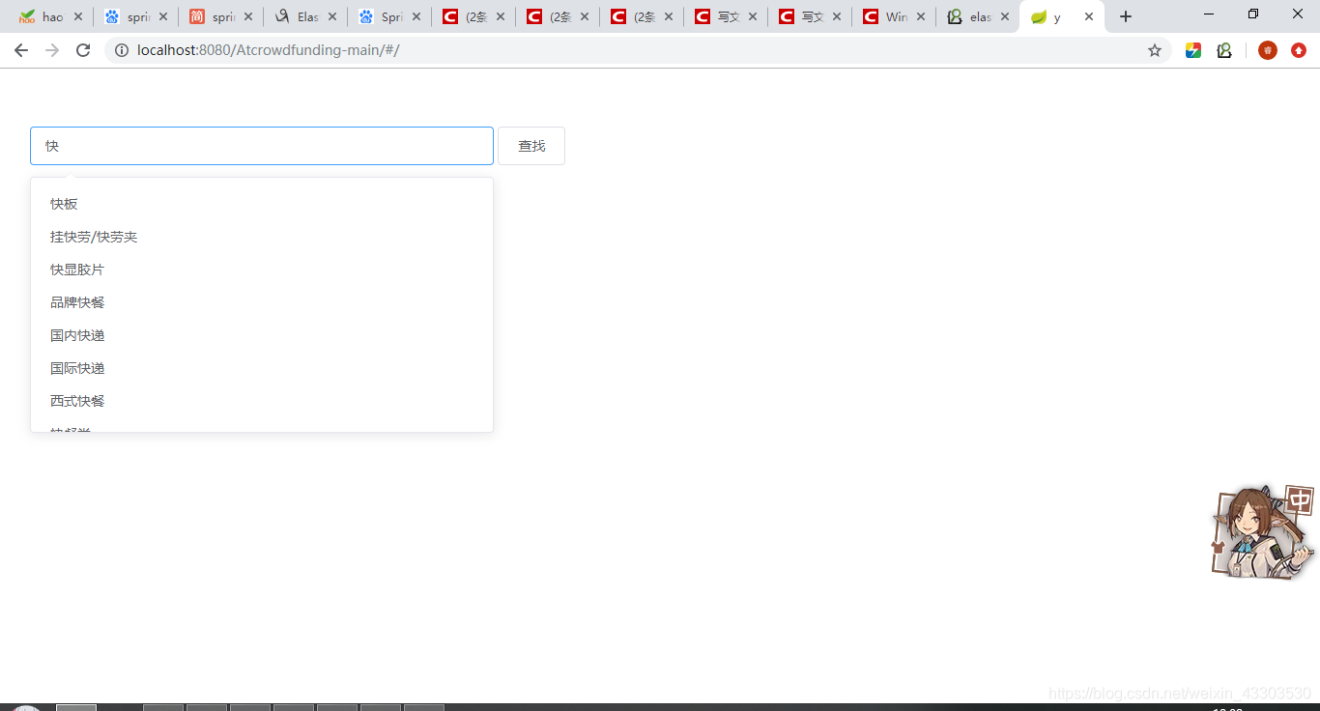This screenshot has height=711, width=1320.
Task: Close the Win tab
Action: pos(921,16)
